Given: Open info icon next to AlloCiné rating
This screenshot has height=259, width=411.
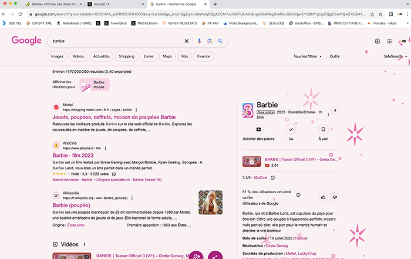Looking at the screenshot, I should coord(272,178).
